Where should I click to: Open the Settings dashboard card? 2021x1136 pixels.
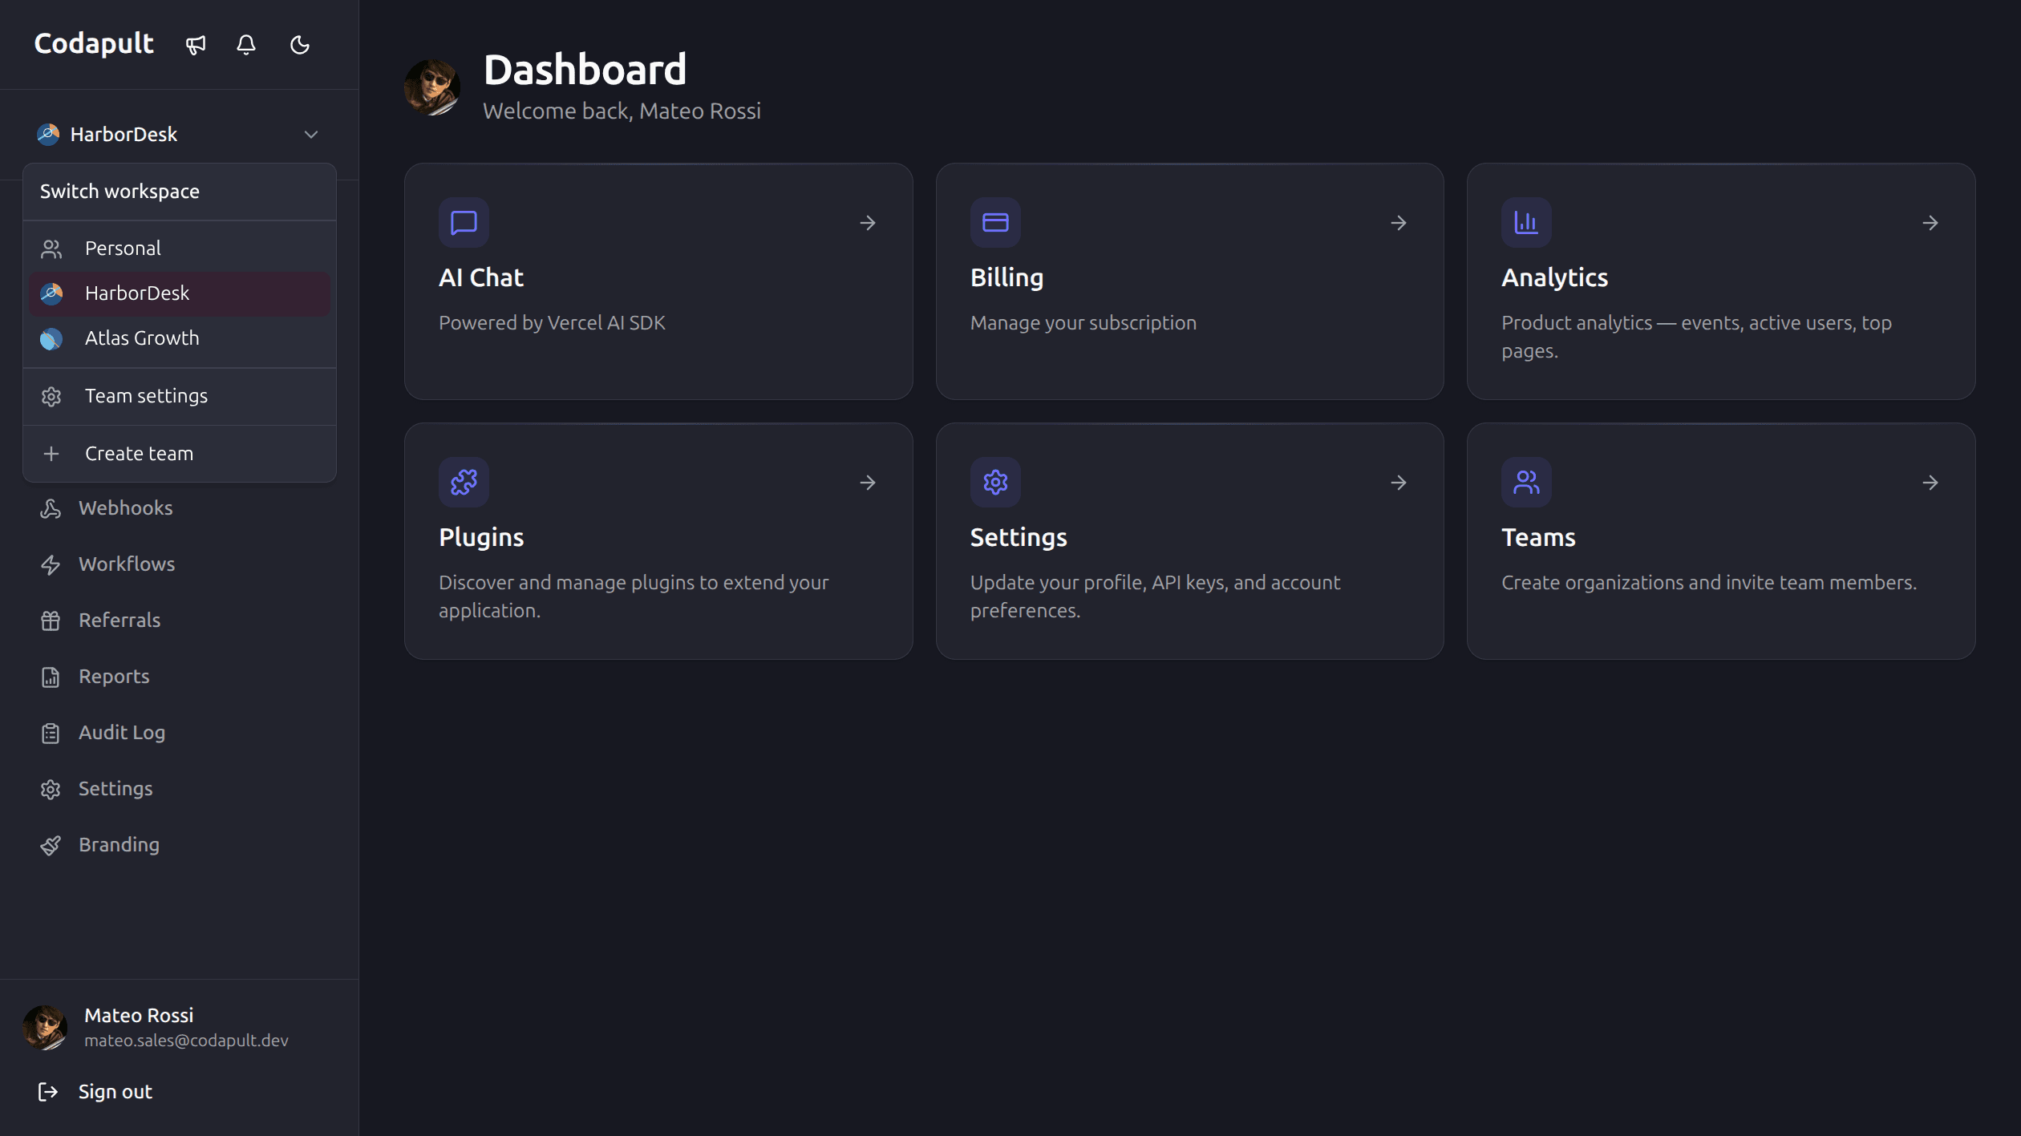(x=1190, y=541)
